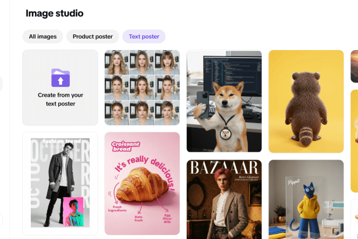Open the fashion trend October poster
Image resolution: width=358 pixels, height=239 pixels.
tap(61, 184)
